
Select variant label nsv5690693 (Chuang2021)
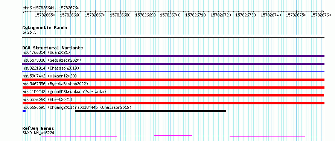click(x=49, y=107)
